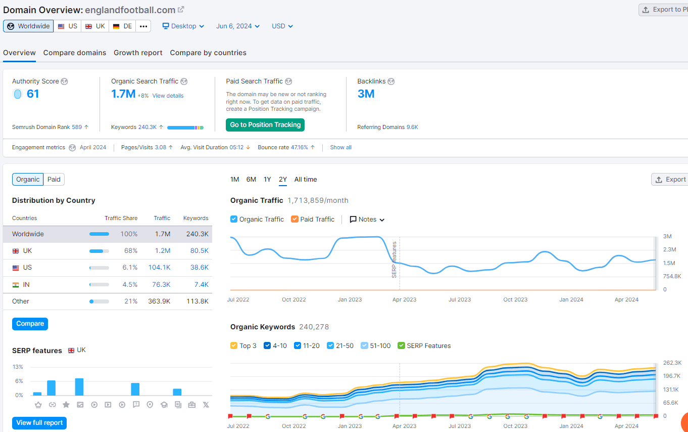The image size is (688, 432).
Task: Click the globe icon beside Backlinks
Action: [x=391, y=81]
